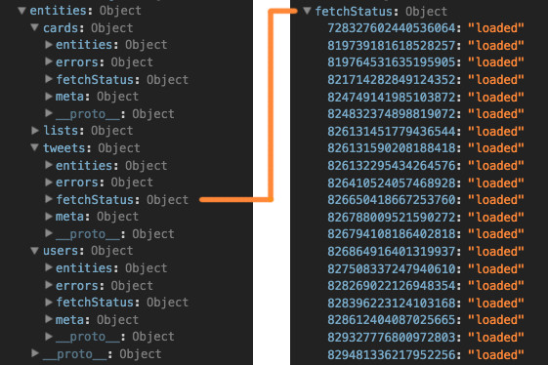Select key 828396223124103168

click(392, 303)
